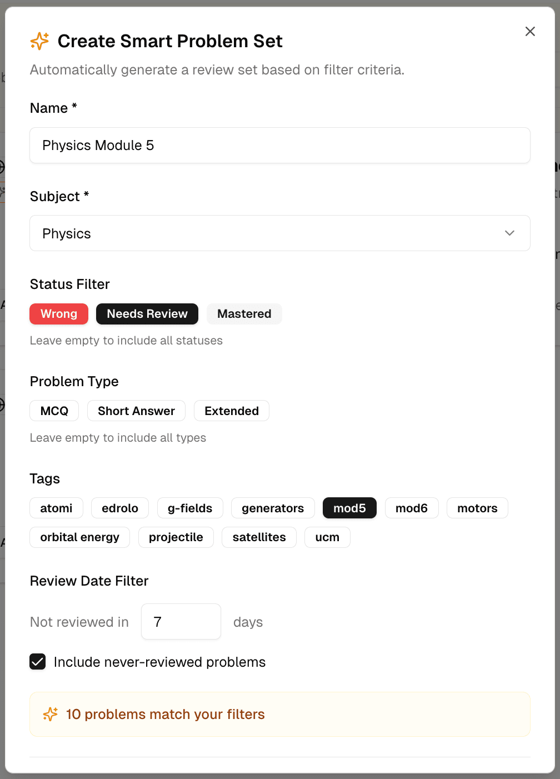Uncheck Include never-reviewed problems
The height and width of the screenshot is (779, 560).
[37, 662]
